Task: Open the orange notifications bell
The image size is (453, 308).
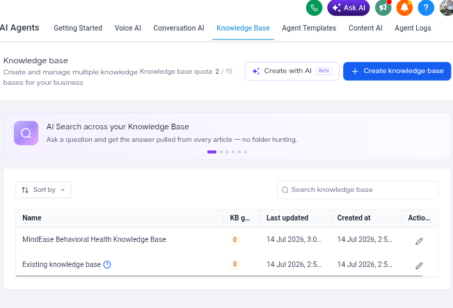Action: coord(404,8)
